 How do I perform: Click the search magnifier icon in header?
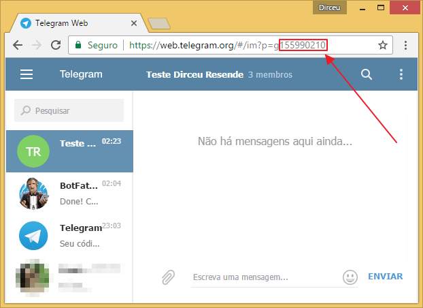pyautogui.click(x=367, y=74)
